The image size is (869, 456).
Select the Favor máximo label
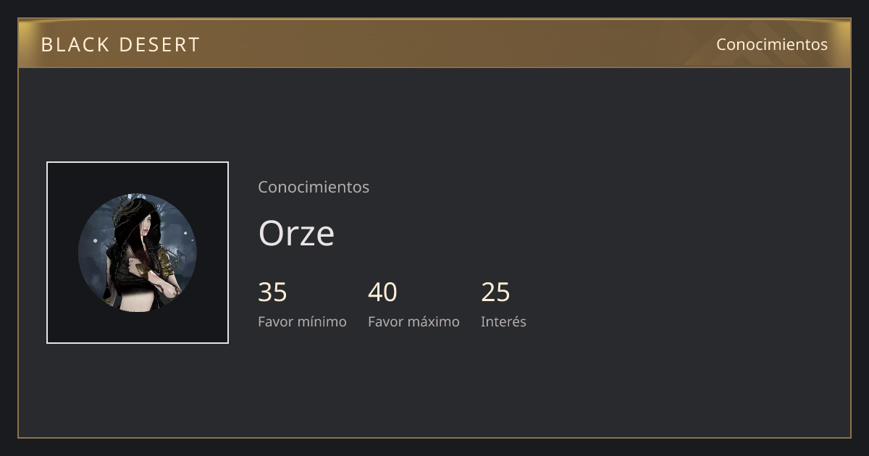[x=413, y=321]
